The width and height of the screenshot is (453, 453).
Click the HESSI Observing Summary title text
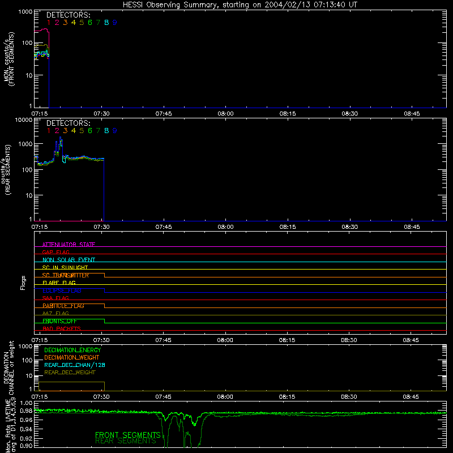240,5
